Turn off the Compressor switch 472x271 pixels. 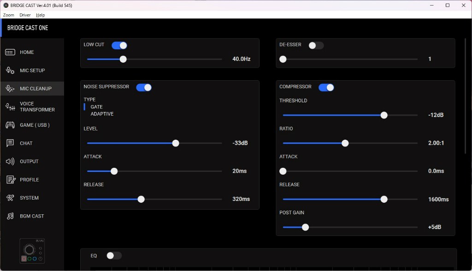[326, 88]
